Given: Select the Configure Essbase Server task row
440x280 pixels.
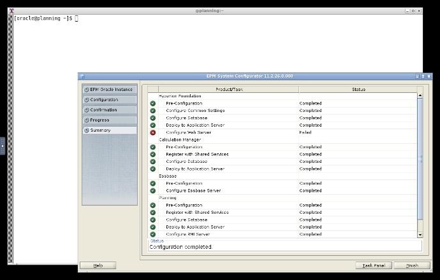Looking at the screenshot, I should pos(282,191).
